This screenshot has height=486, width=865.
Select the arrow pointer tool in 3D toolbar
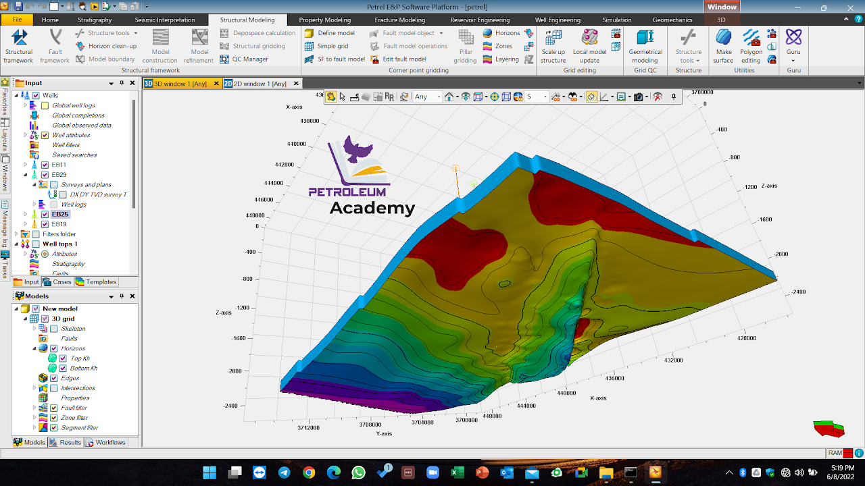(x=343, y=97)
